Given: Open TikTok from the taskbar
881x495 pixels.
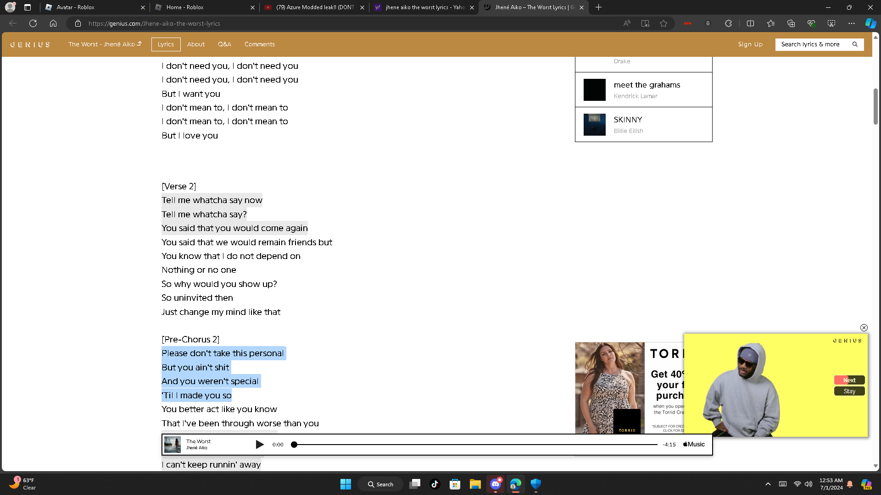Looking at the screenshot, I should pyautogui.click(x=435, y=484).
